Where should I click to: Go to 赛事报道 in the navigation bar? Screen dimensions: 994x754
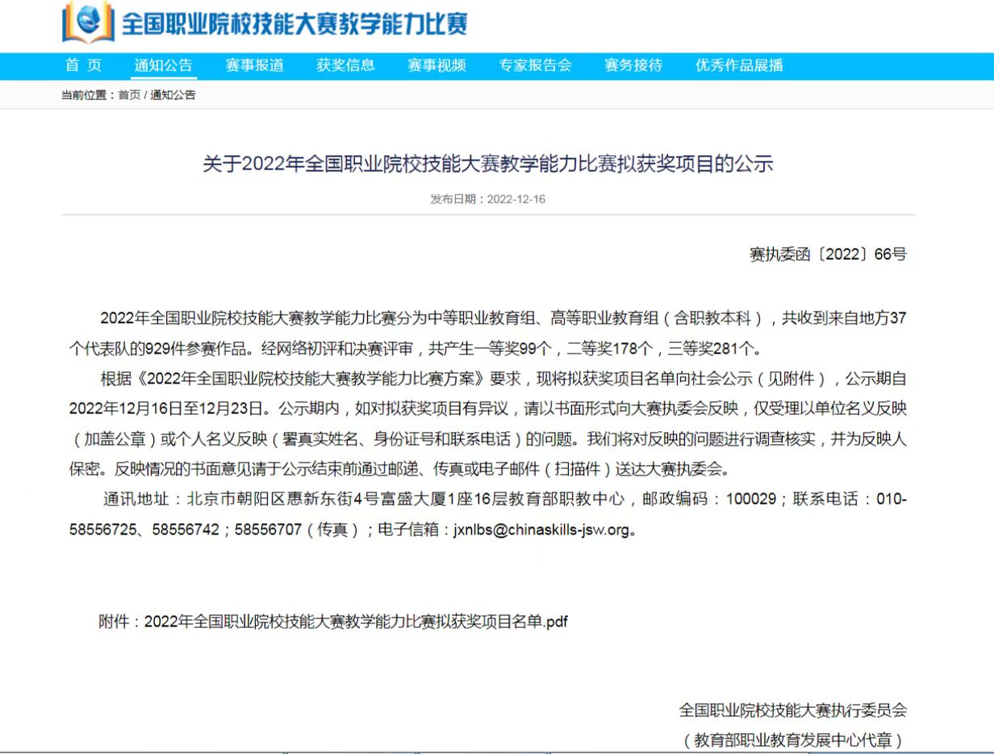click(x=255, y=65)
